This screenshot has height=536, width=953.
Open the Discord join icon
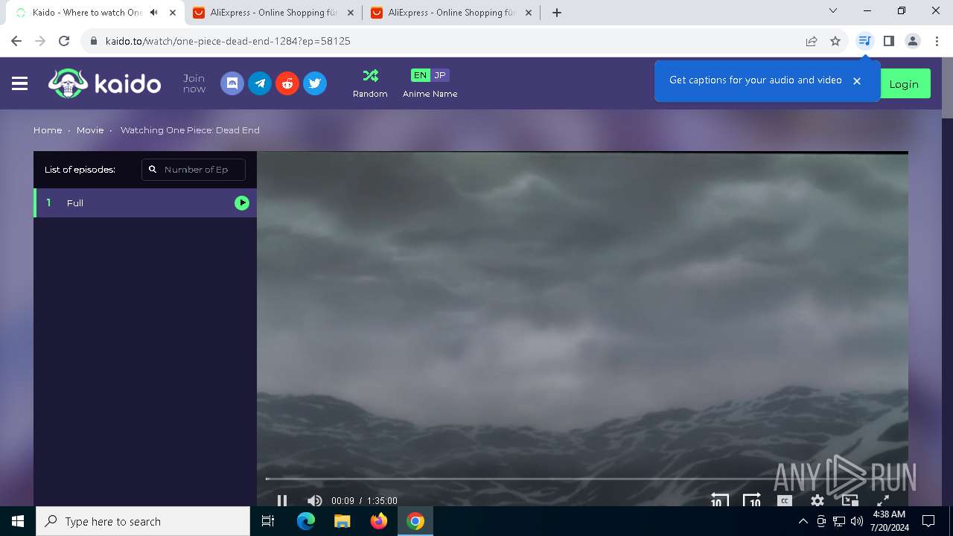tap(232, 83)
